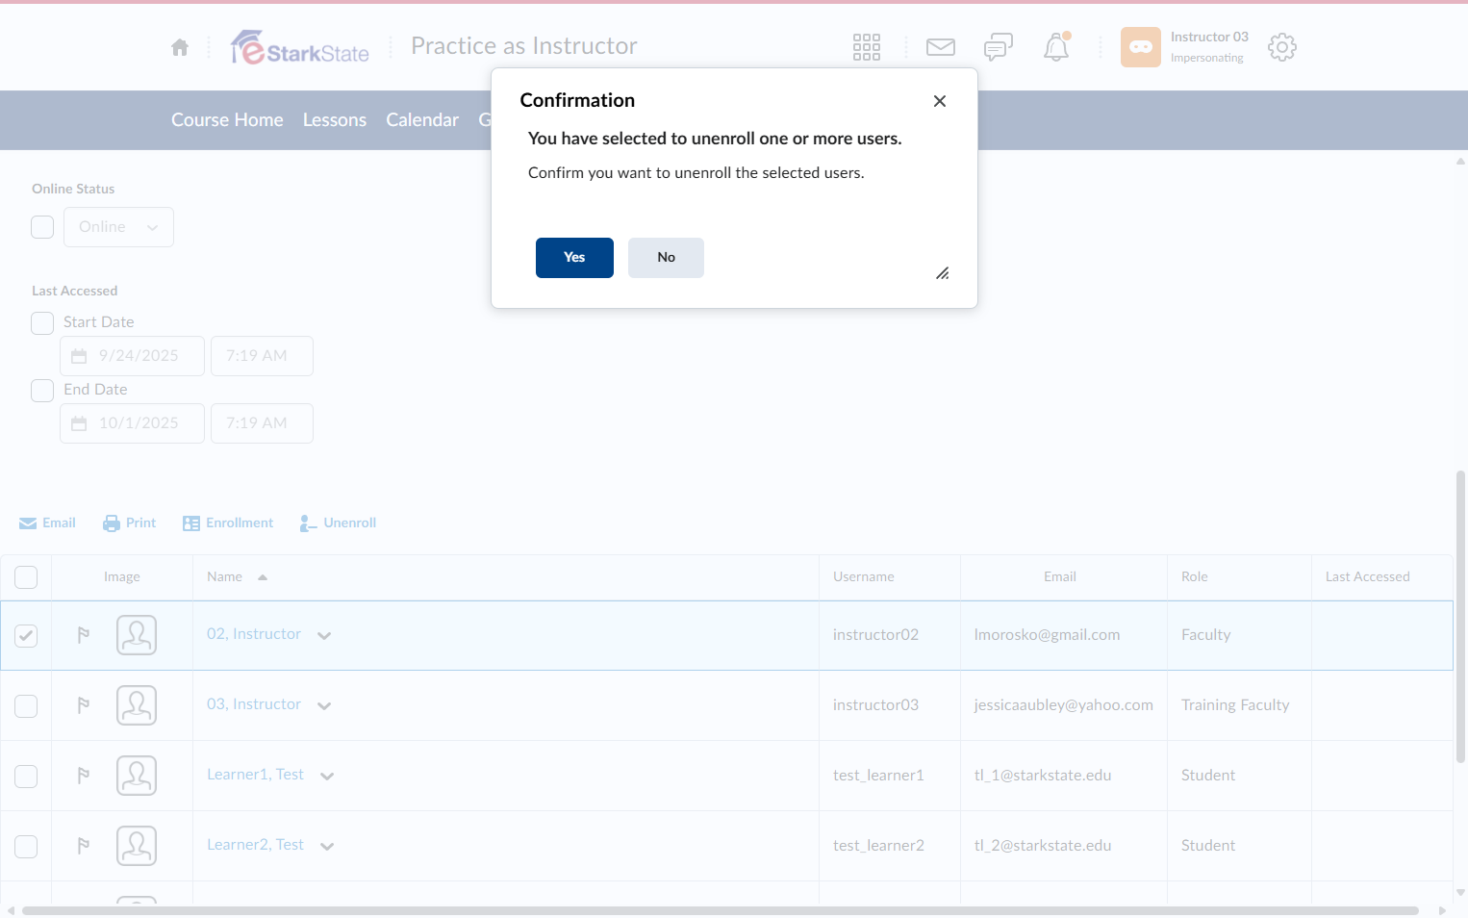Check the Learner1, Test row checkbox
Screen dimensions: 1468x918
point(26,776)
